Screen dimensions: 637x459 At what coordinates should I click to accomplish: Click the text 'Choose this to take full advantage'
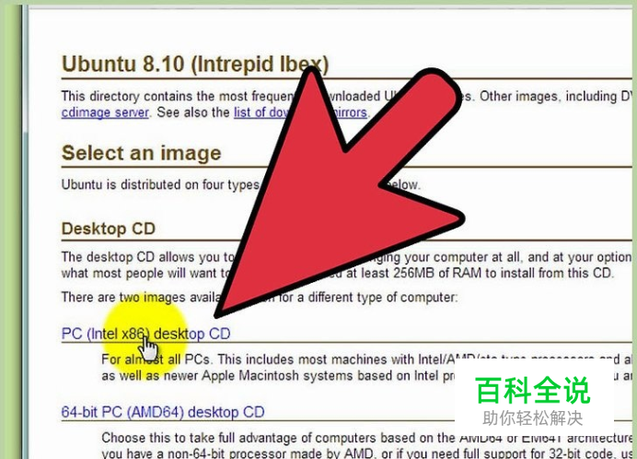[x=208, y=438]
